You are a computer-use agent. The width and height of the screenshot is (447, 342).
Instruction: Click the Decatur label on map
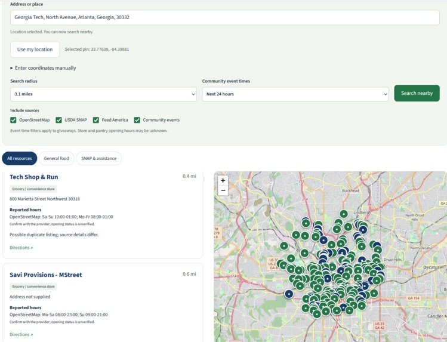431,267
